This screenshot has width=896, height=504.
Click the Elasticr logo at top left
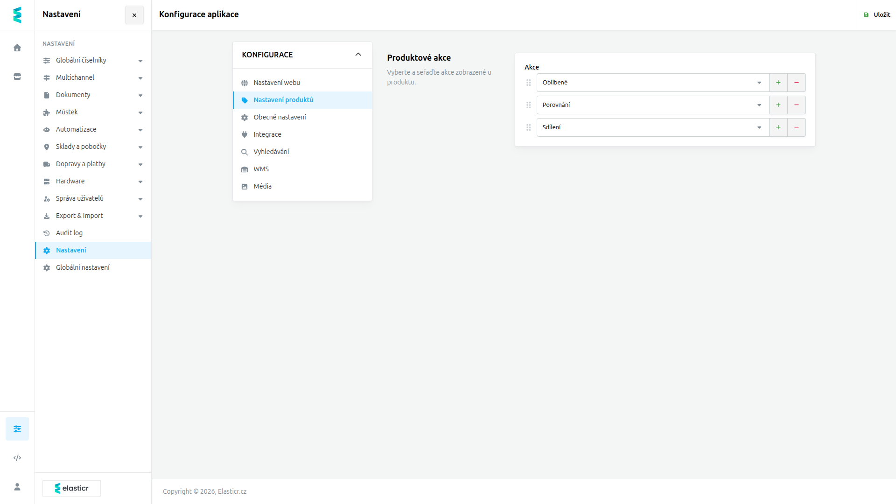coord(17,15)
